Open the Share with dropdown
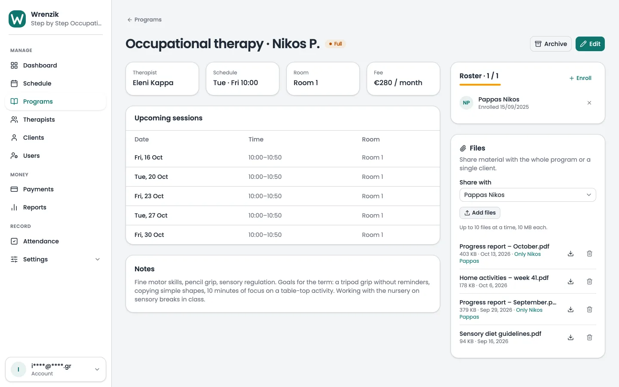This screenshot has height=387, width=619. [x=528, y=195]
